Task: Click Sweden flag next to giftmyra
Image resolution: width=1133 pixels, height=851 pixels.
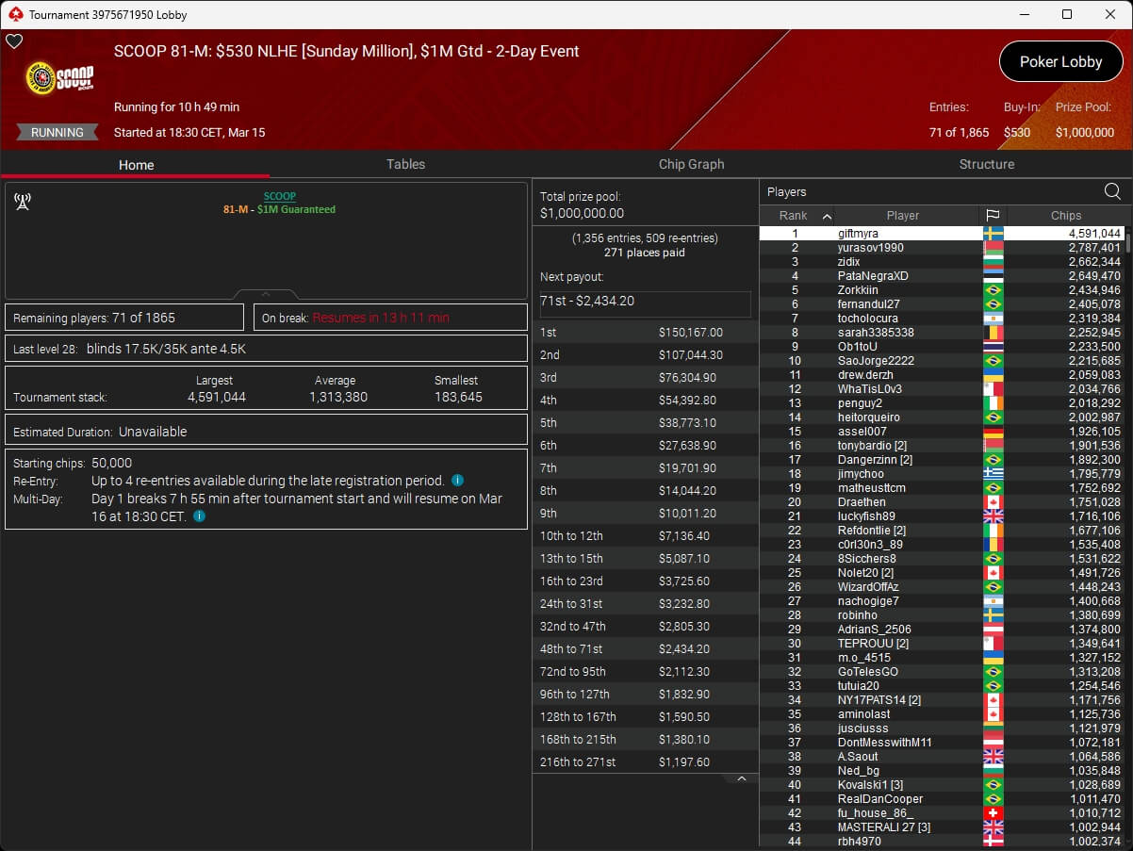Action: 993,234
